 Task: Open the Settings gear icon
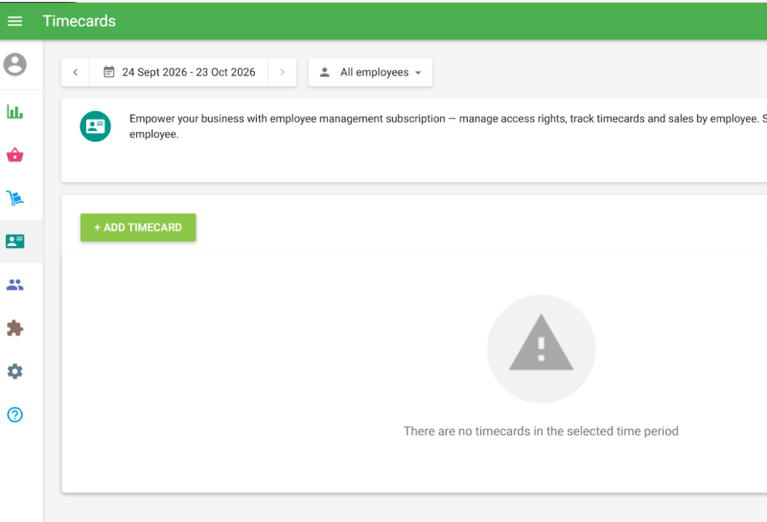click(x=14, y=372)
